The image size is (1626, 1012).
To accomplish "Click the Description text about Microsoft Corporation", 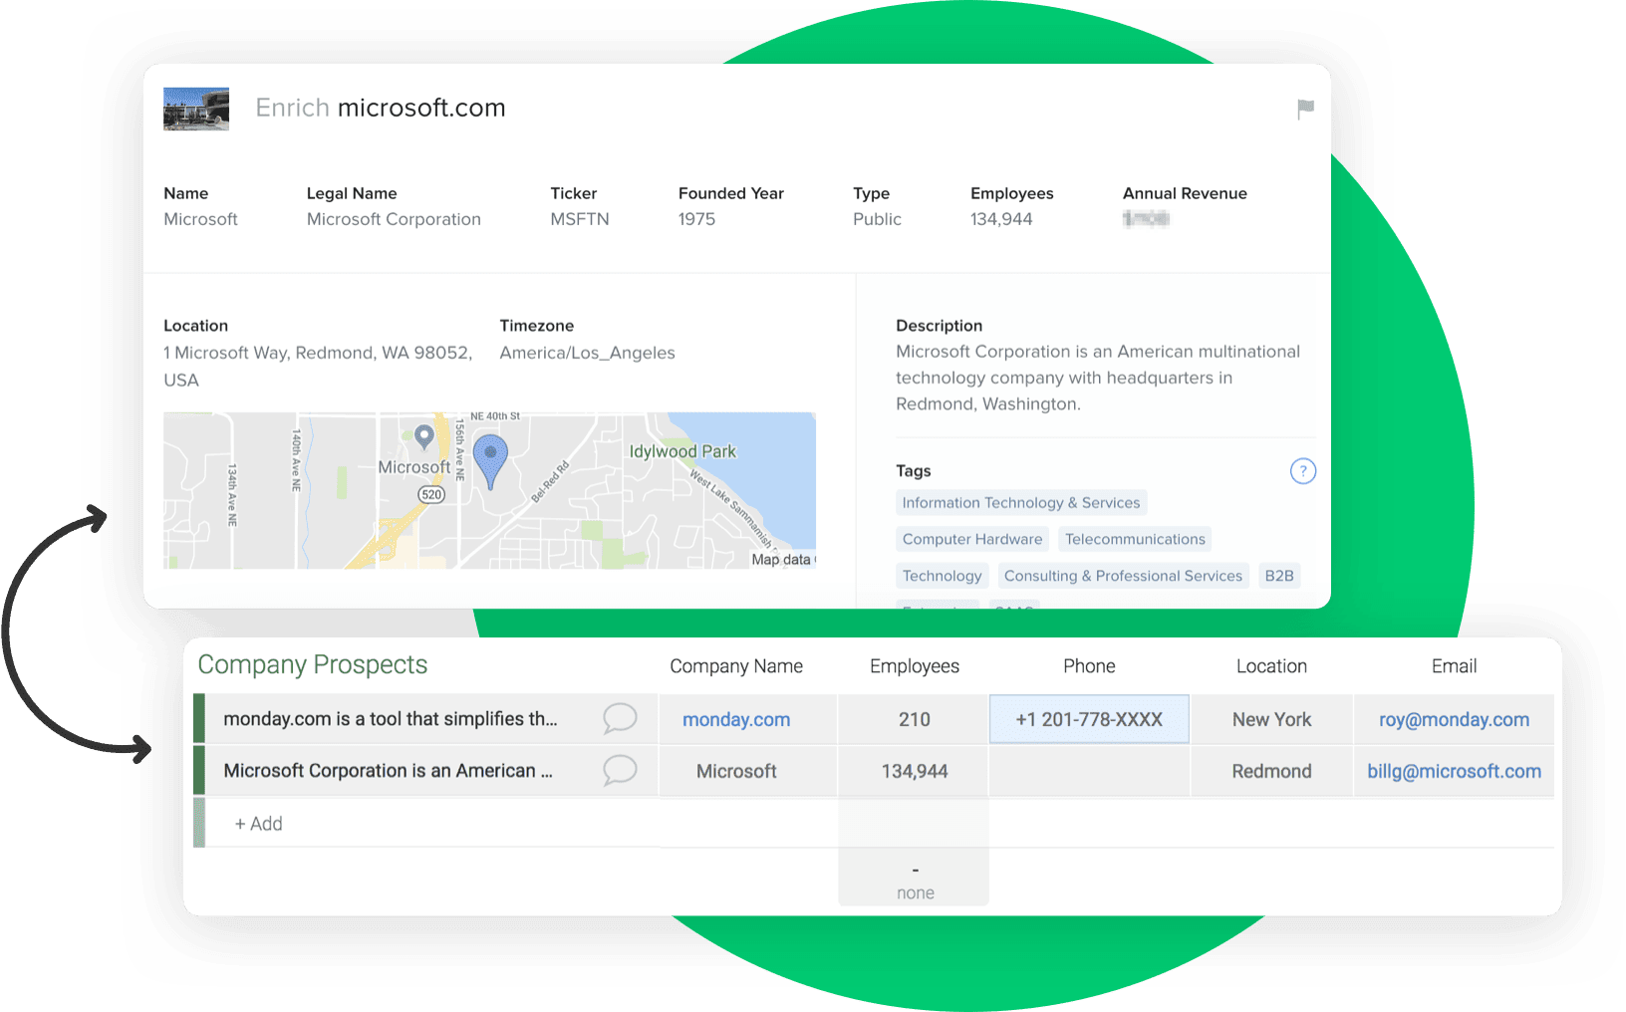I will tap(1098, 378).
